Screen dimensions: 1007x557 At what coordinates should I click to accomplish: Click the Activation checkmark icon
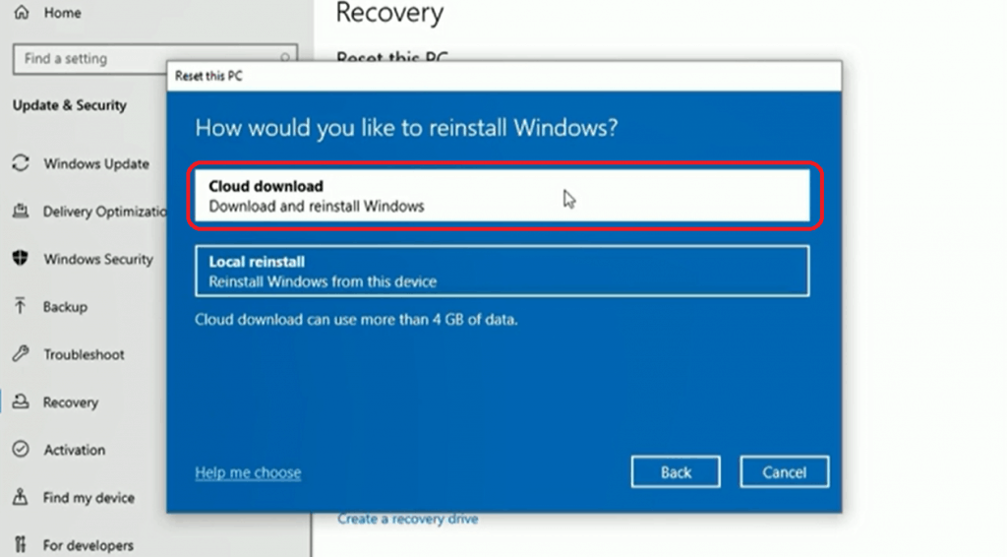click(21, 449)
